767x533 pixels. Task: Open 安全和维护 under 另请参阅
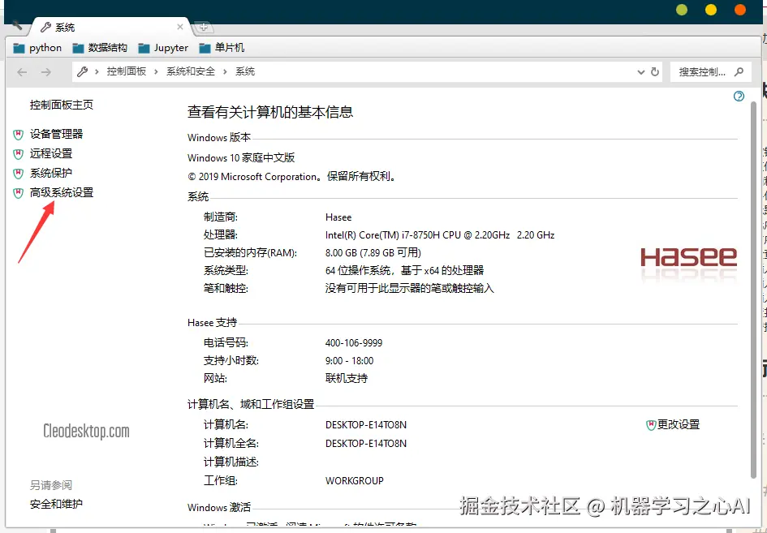(56, 504)
